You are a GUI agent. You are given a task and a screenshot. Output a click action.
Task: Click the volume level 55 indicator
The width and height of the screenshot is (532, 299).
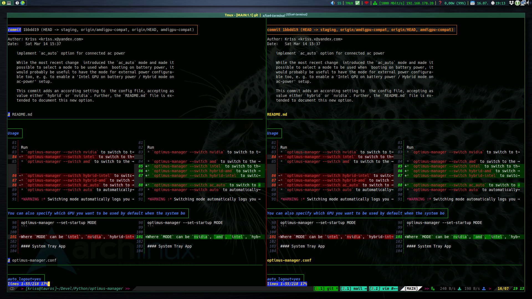[339, 3]
